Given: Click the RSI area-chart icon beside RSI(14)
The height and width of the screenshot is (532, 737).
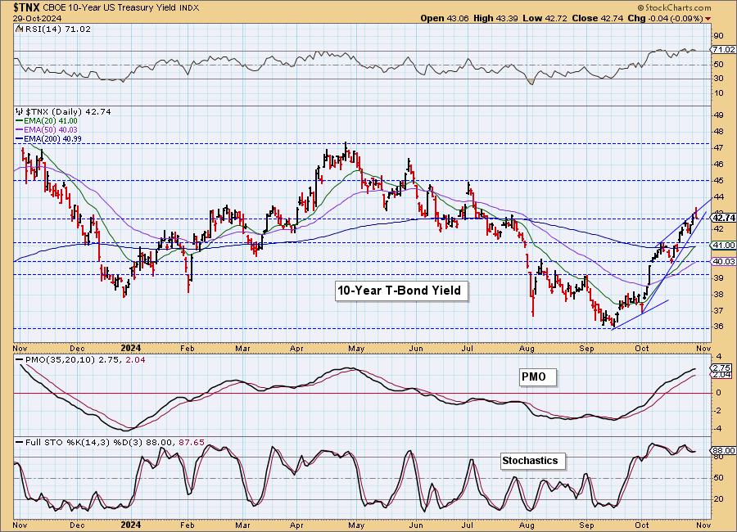Looking at the screenshot, I should (19, 29).
